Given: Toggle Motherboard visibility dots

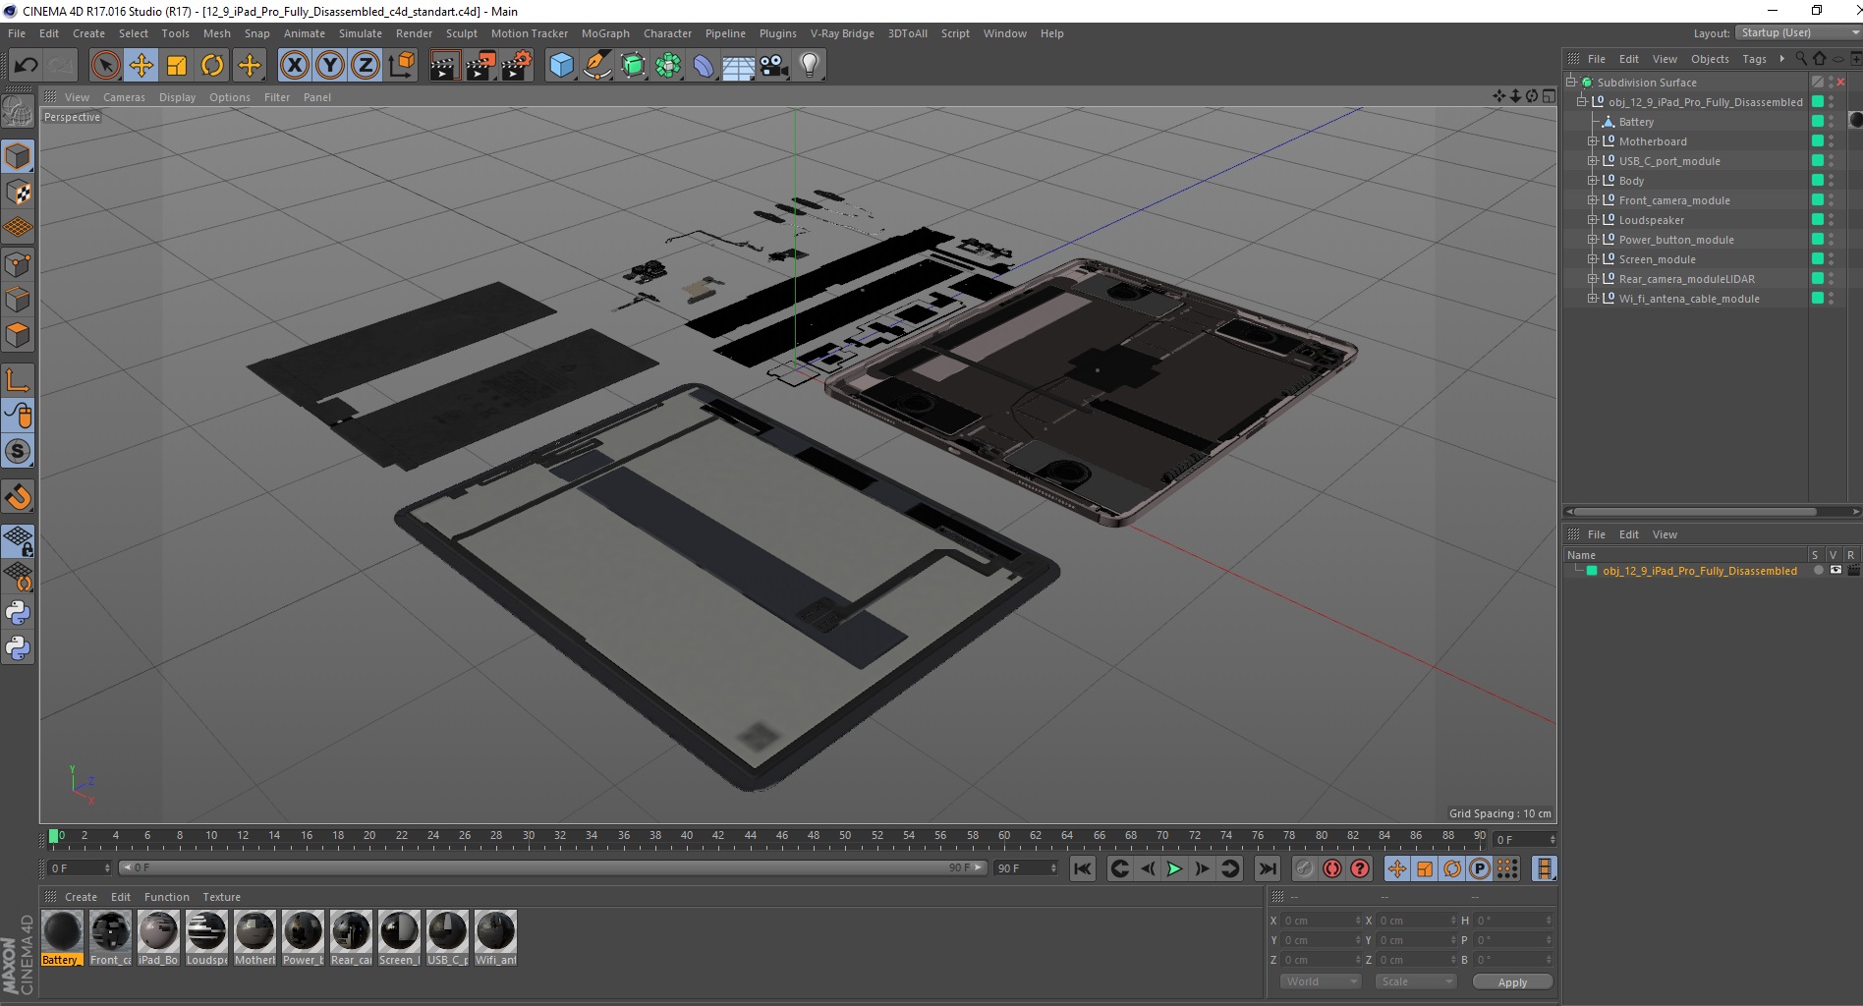Looking at the screenshot, I should point(1832,141).
